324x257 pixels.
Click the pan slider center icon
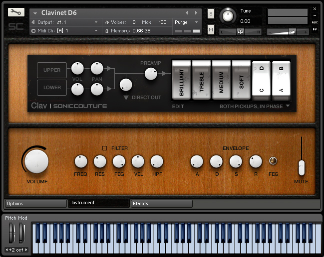(x=240, y=32)
